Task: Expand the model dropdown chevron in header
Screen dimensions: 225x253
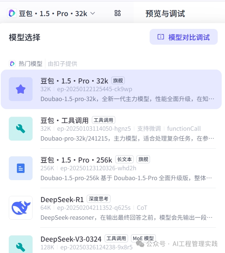Action: pos(93,14)
